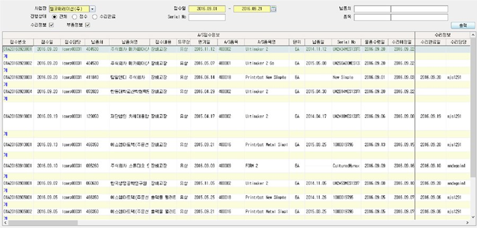The width and height of the screenshot is (477, 228).
Task: Click the FORM 2 item name cell
Action: (267, 166)
